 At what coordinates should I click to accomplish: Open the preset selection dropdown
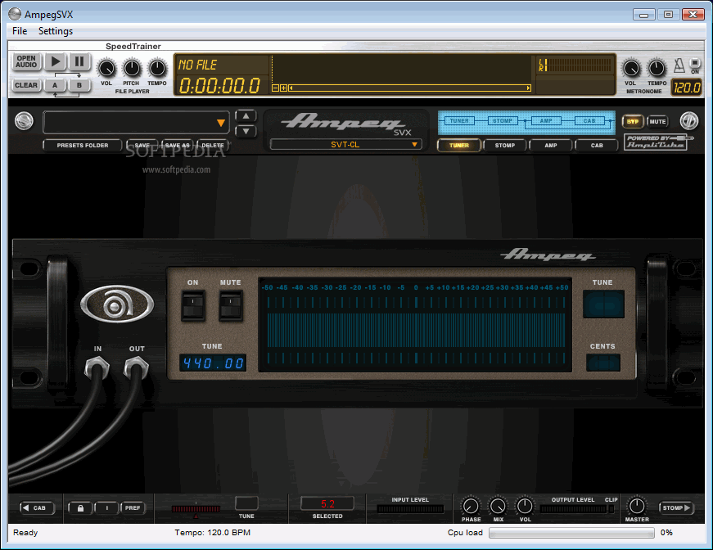pyautogui.click(x=136, y=122)
